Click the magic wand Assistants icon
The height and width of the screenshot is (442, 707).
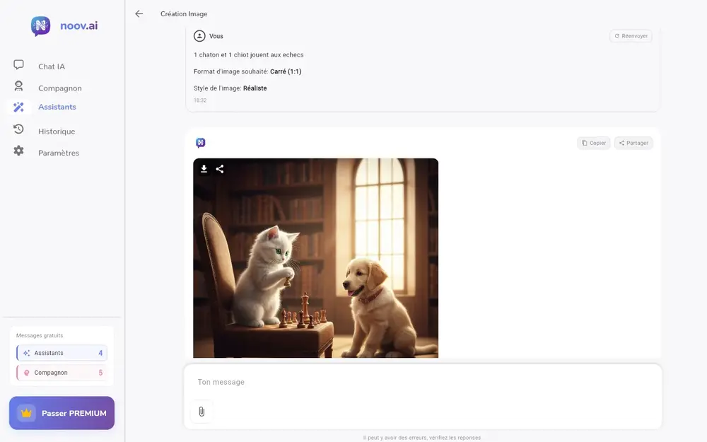tap(18, 107)
